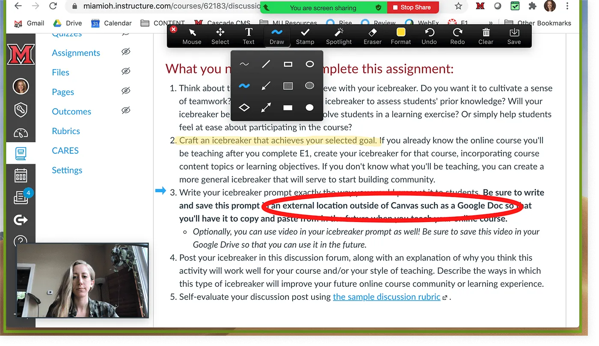The height and width of the screenshot is (346, 599).
Task: Open the Chrome browser menu
Action: click(567, 6)
